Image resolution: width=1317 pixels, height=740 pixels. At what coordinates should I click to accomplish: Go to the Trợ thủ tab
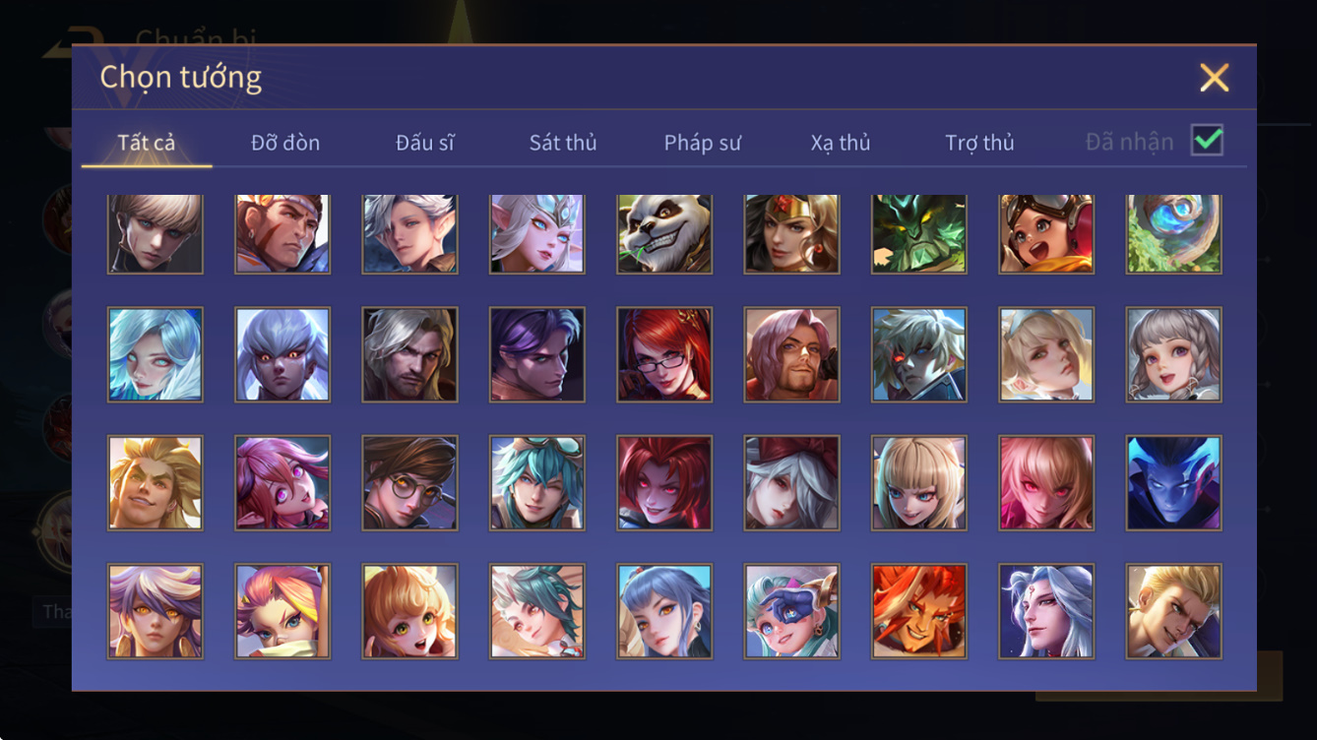point(979,143)
